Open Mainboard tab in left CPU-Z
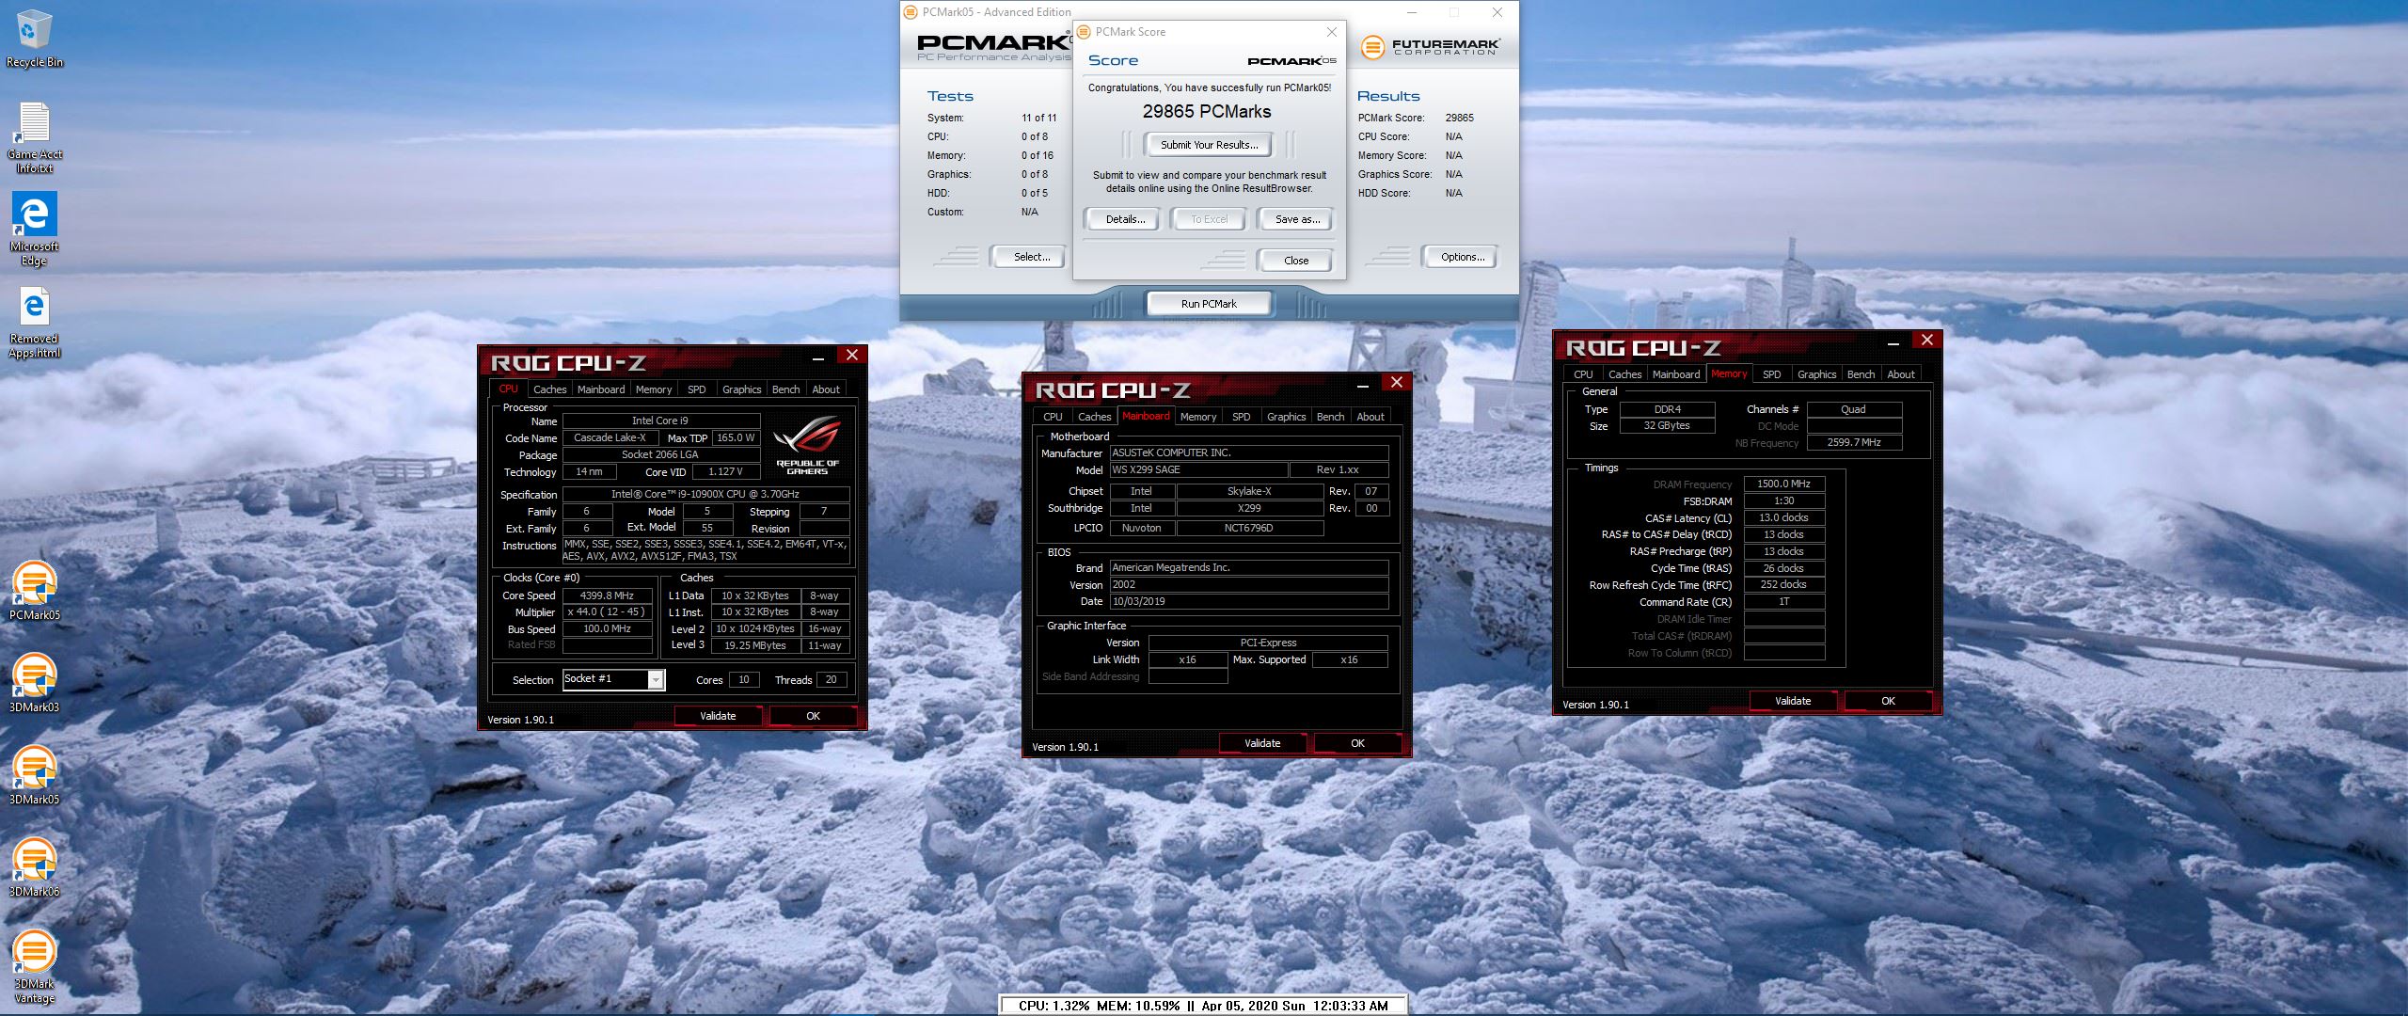The width and height of the screenshot is (2408, 1016). pos(600,389)
